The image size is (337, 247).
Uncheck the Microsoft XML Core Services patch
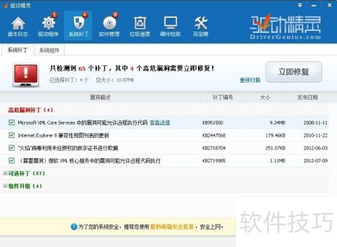tap(11, 122)
